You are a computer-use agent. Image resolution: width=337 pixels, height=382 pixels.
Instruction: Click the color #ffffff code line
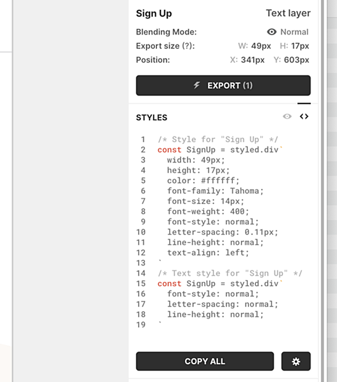[x=203, y=180]
